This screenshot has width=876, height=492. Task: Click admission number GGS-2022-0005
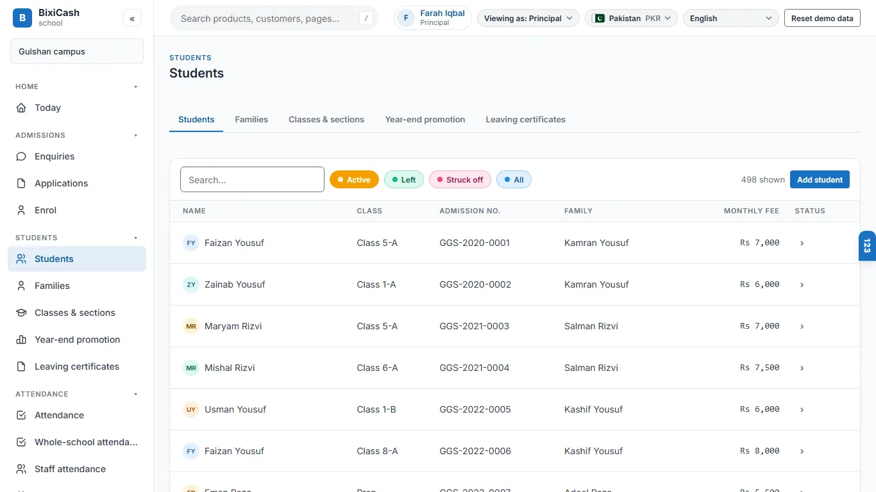tap(475, 409)
